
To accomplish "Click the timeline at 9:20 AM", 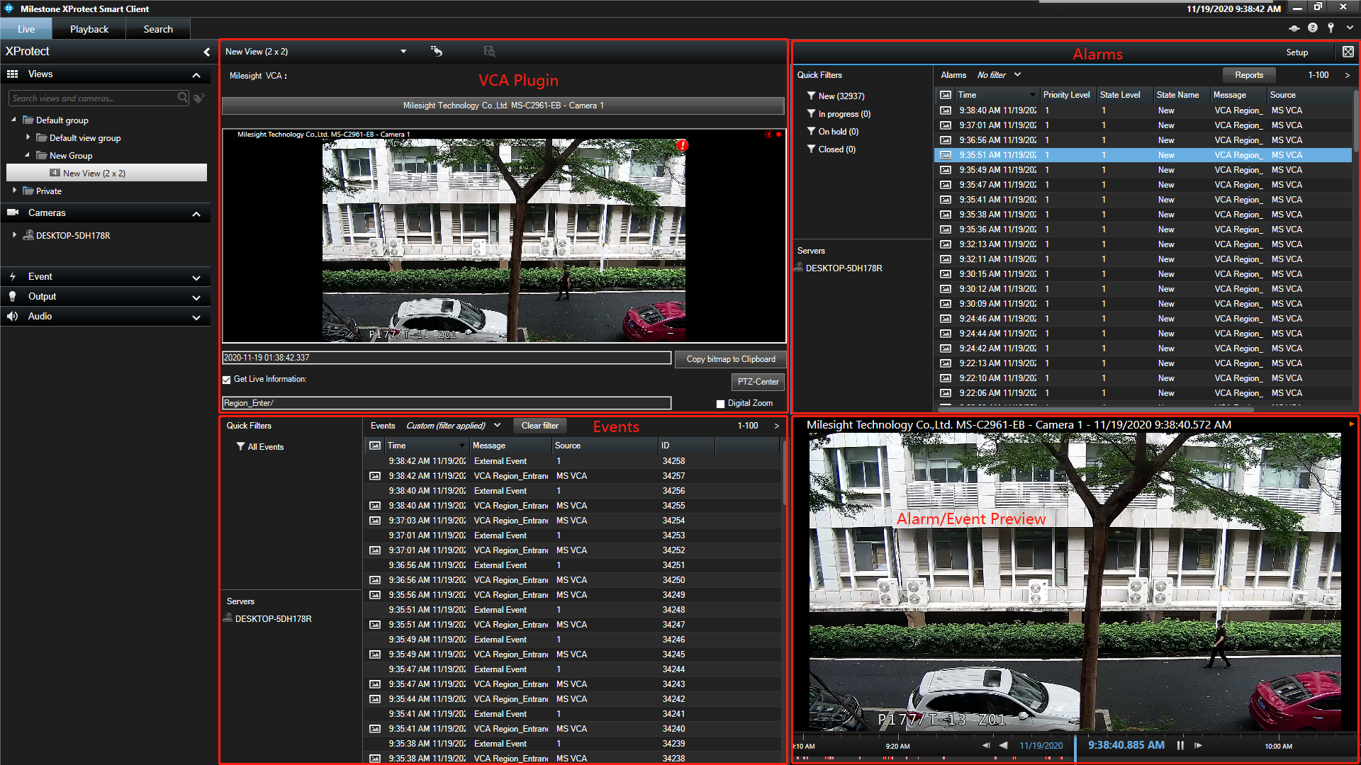I will click(897, 747).
